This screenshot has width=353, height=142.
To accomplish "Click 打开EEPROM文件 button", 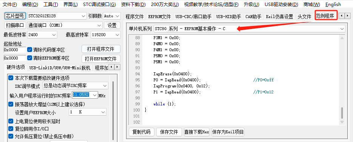I will coord(101,59).
